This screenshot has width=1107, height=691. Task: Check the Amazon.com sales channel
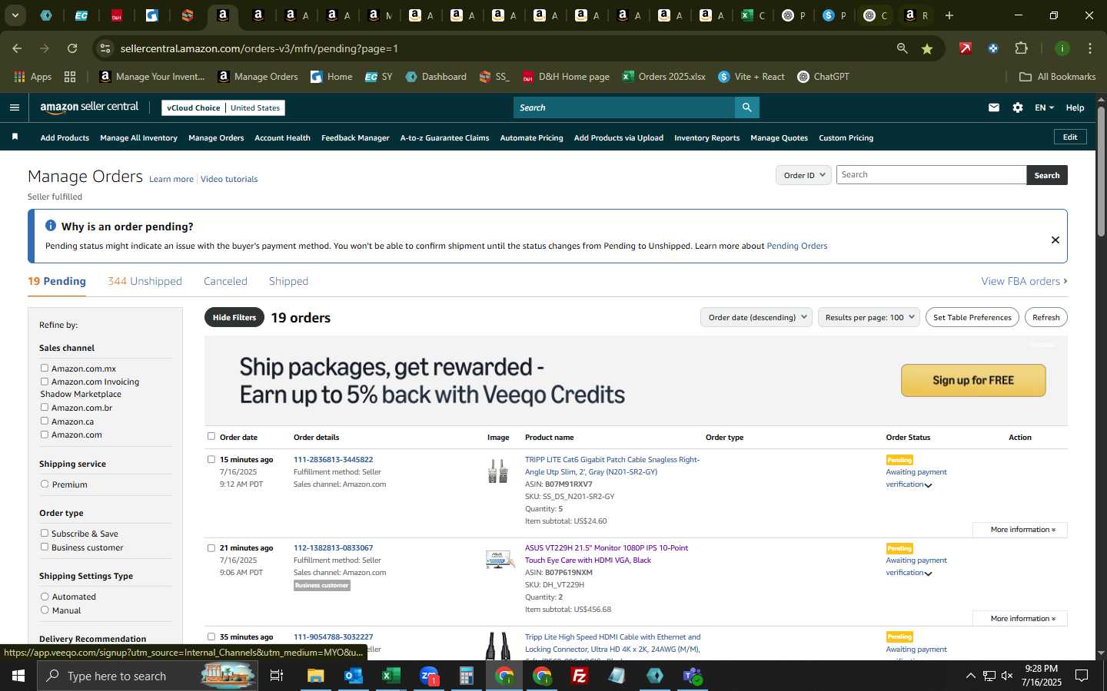coord(45,435)
